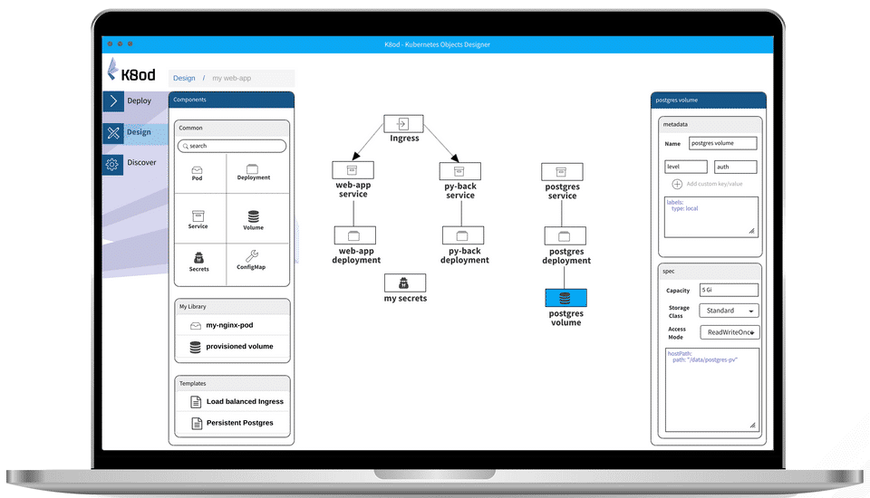Switch to the Discover tab
870x498 pixels.
(x=141, y=162)
